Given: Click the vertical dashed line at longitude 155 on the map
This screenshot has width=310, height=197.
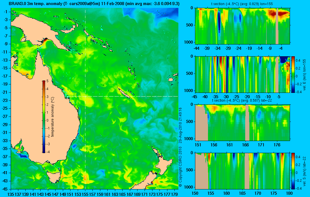Looking at the screenshot, I should coord(85,98).
